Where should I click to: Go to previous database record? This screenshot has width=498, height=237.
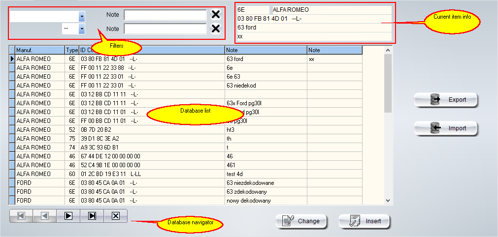pos(45,216)
